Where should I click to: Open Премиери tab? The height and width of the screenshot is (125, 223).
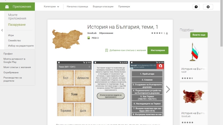click(124, 7)
